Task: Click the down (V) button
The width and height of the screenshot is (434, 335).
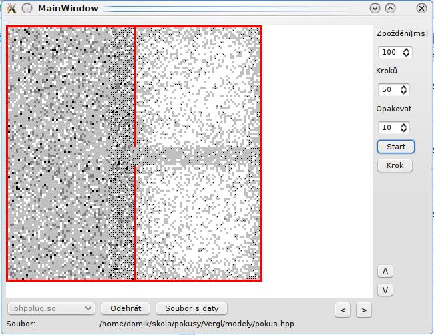Action: point(385,290)
